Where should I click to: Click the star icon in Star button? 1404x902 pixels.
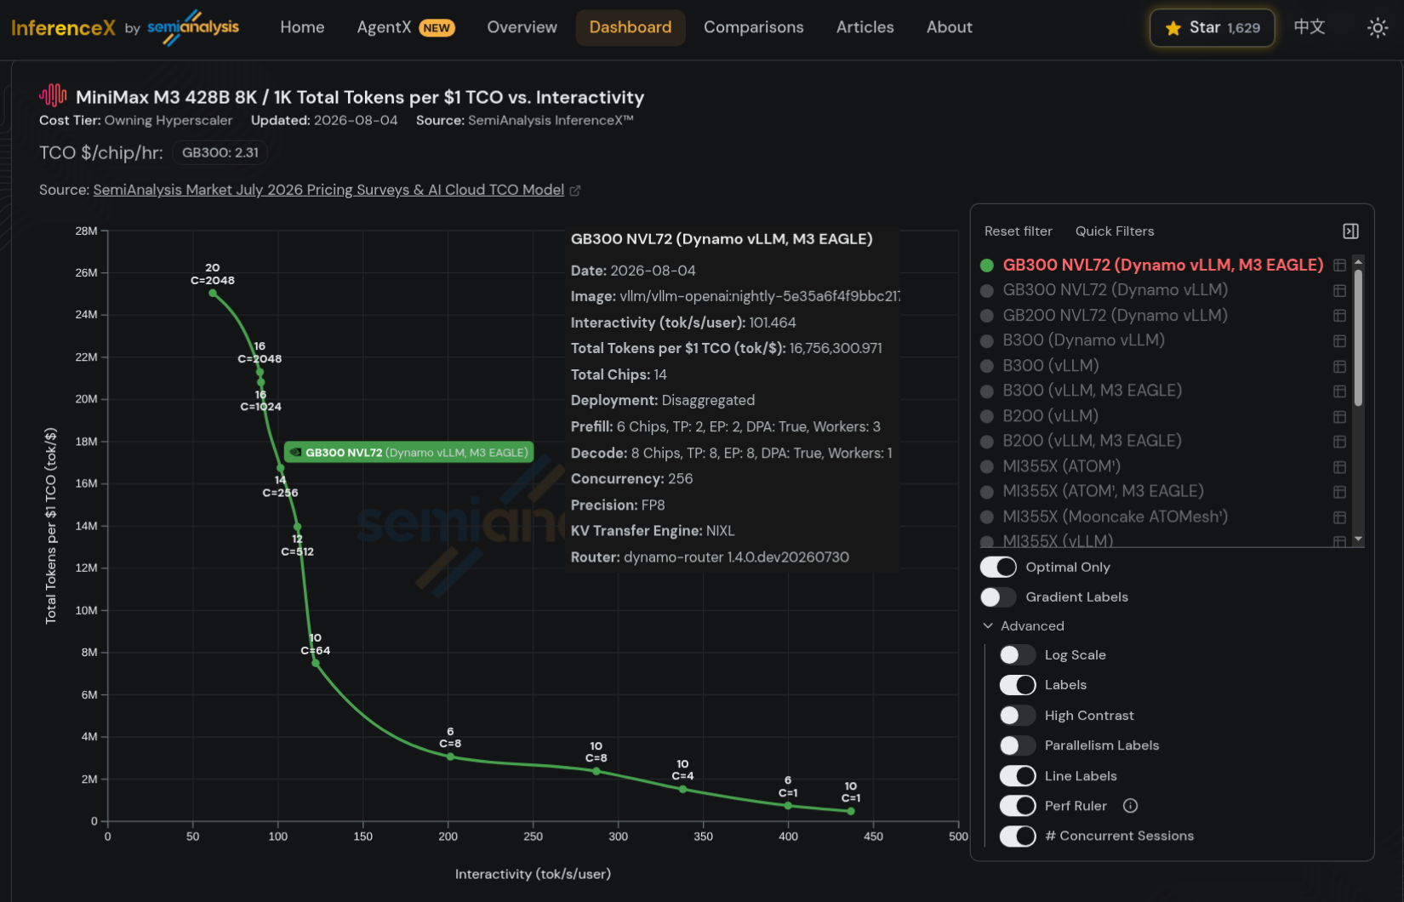click(1173, 28)
